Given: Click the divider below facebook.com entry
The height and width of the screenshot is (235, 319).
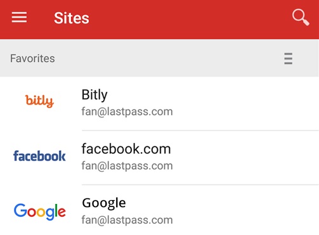Looking at the screenshot, I should [x=200, y=185].
